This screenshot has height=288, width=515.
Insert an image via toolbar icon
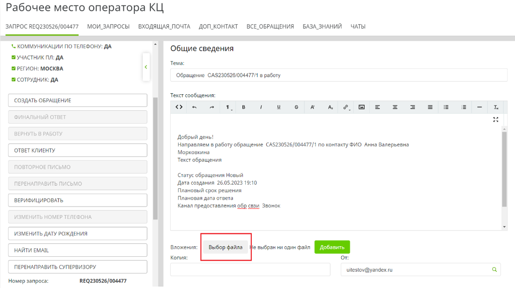[x=362, y=107]
